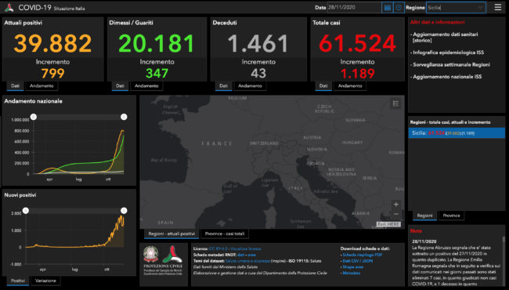
Task: Open Infografica epidemiologica ISS link
Action: pyautogui.click(x=448, y=53)
